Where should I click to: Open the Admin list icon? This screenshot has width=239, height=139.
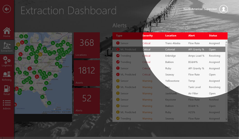[x=7, y=104]
